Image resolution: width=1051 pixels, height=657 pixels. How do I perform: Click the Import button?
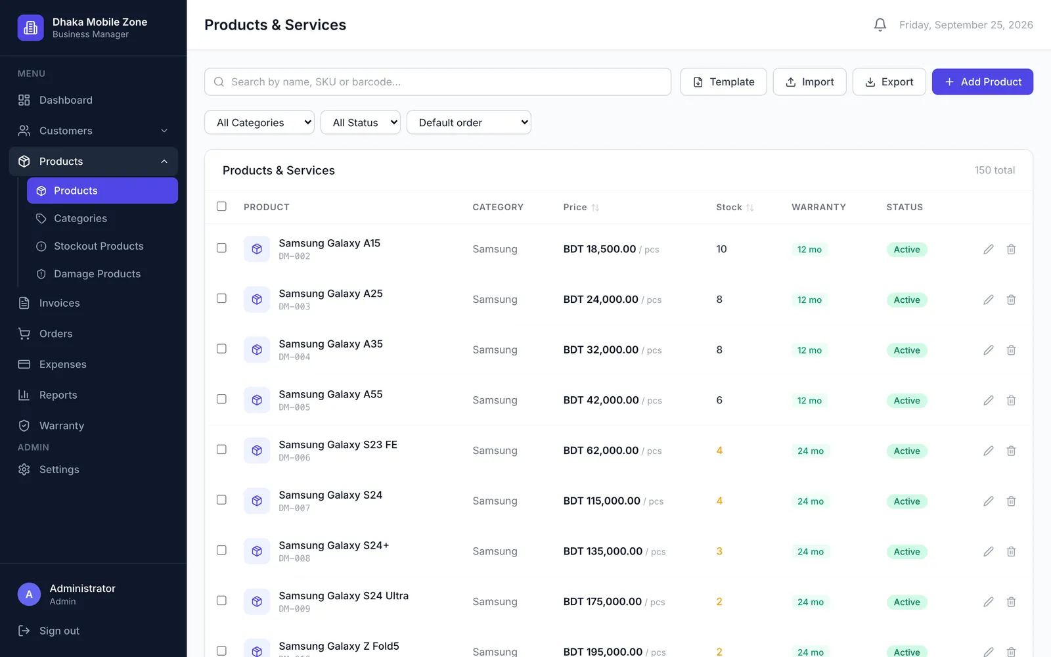click(809, 82)
